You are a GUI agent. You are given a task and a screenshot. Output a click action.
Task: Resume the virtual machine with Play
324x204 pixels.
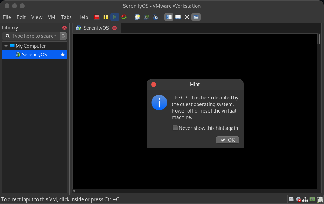pyautogui.click(x=115, y=17)
